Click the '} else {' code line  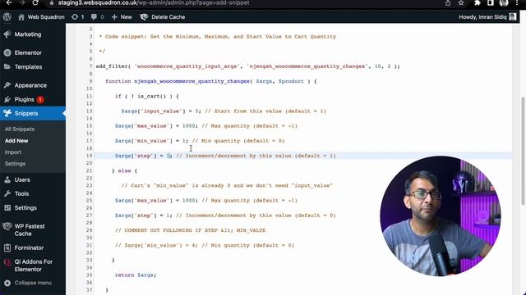pyautogui.click(x=124, y=170)
